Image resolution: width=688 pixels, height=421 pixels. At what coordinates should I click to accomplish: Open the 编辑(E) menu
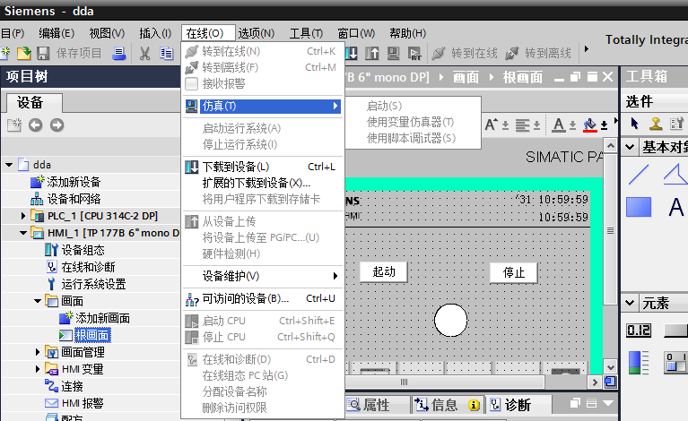[57, 33]
